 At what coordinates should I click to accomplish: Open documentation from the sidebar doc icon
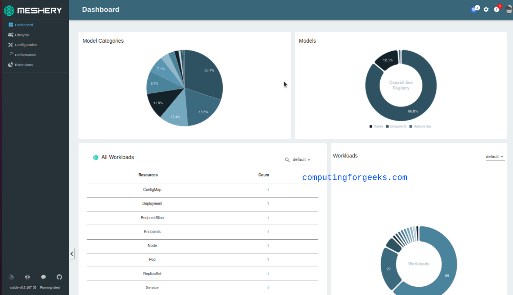tap(11, 277)
